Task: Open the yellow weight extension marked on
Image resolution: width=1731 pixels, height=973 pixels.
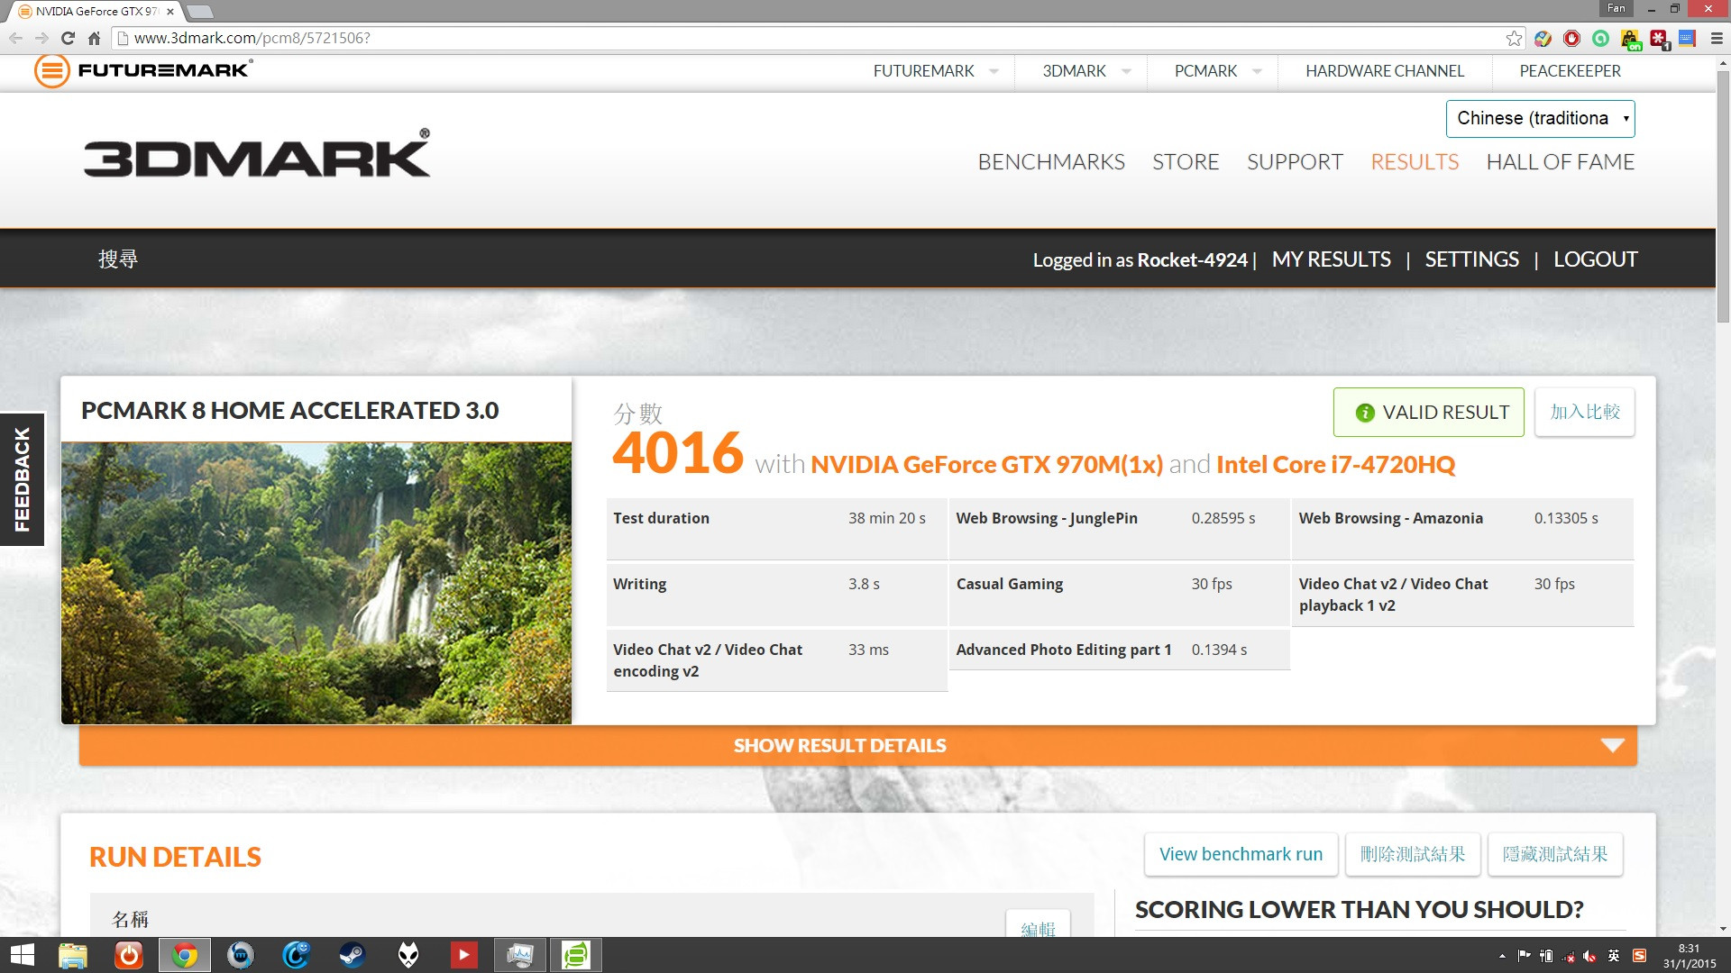Action: point(1630,39)
